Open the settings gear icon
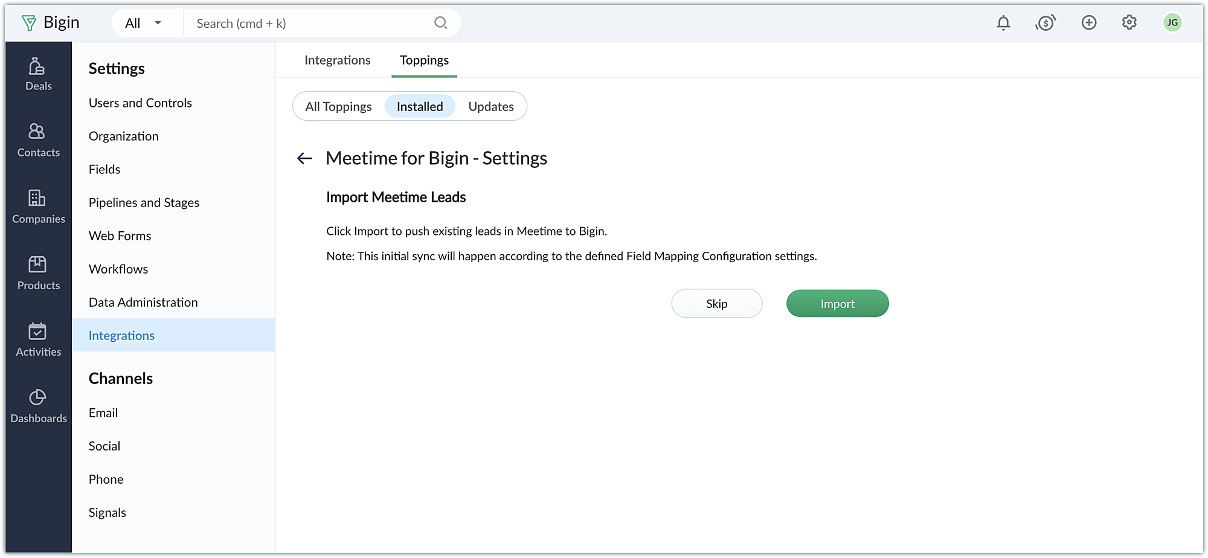The width and height of the screenshot is (1208, 558). point(1129,23)
